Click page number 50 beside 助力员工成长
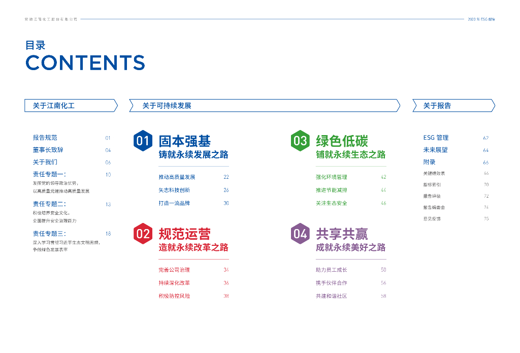Screen dimensions: 520x353 tap(383, 270)
